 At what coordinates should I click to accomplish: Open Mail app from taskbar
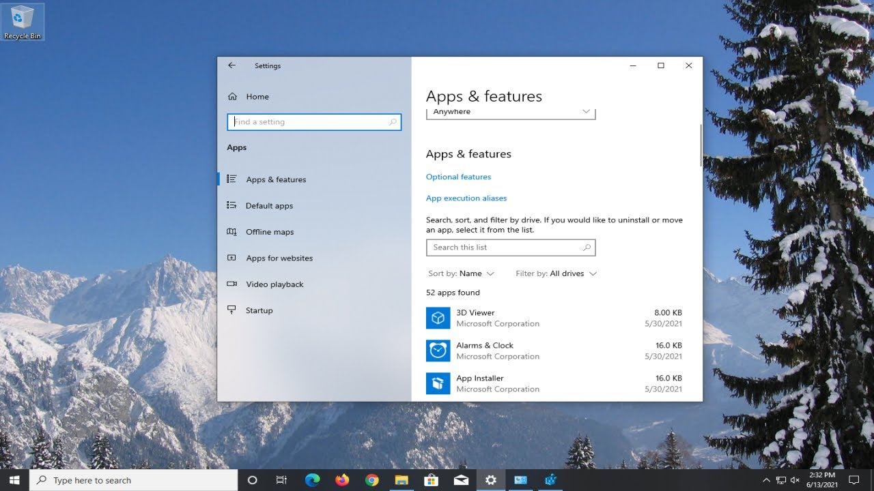(461, 480)
